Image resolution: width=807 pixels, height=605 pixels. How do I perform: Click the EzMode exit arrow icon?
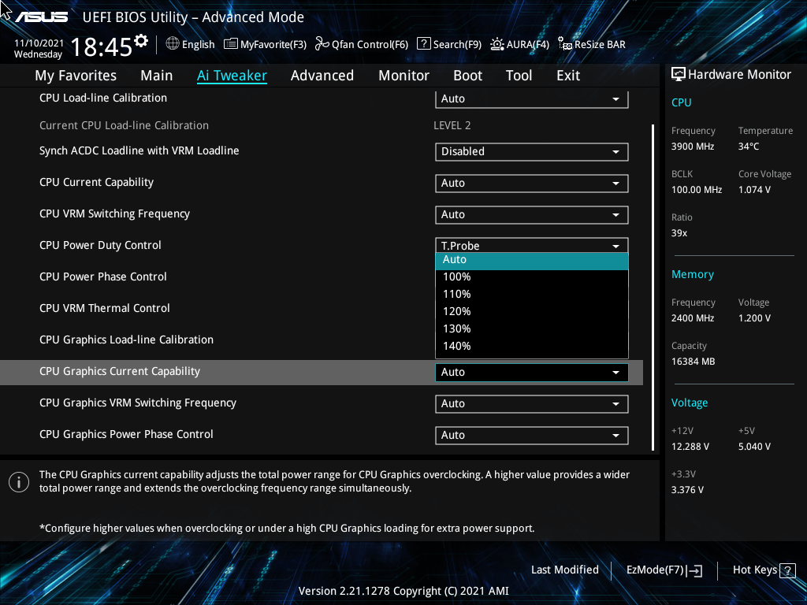point(694,570)
